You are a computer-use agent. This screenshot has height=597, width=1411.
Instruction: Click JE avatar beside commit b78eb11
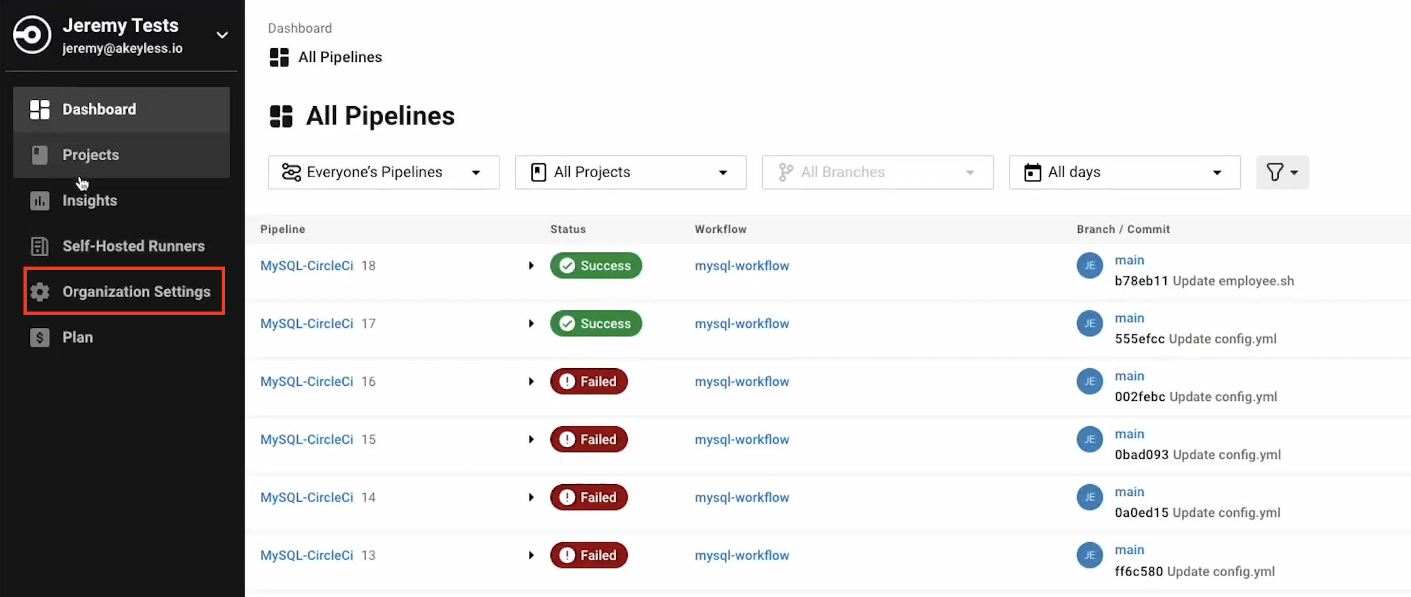pyautogui.click(x=1090, y=265)
